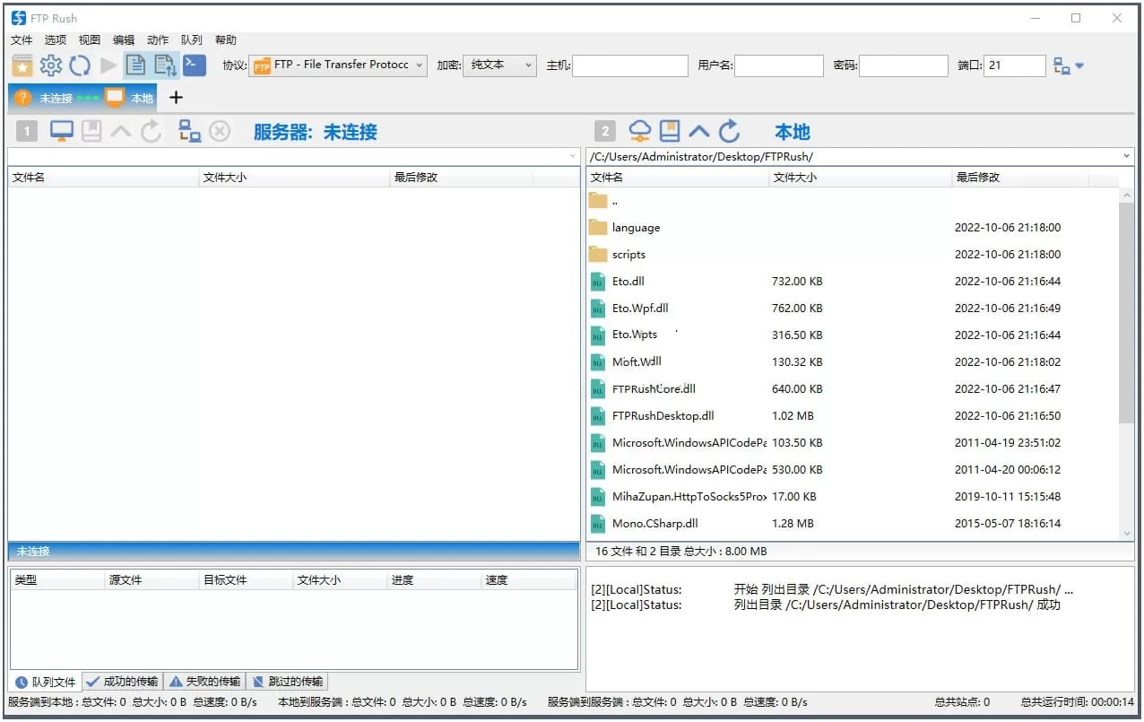Click the cloud icon in local pane toolbar

click(x=639, y=132)
